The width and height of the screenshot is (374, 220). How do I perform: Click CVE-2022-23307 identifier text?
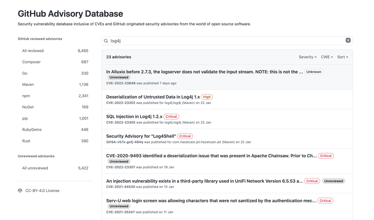121,167
